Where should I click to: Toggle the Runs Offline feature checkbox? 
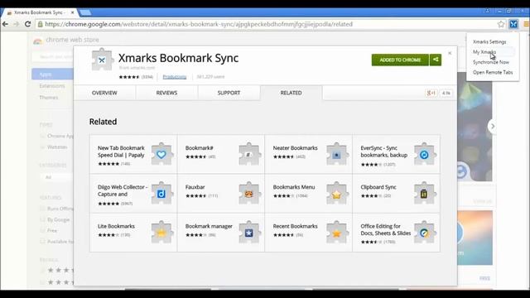coord(42,209)
